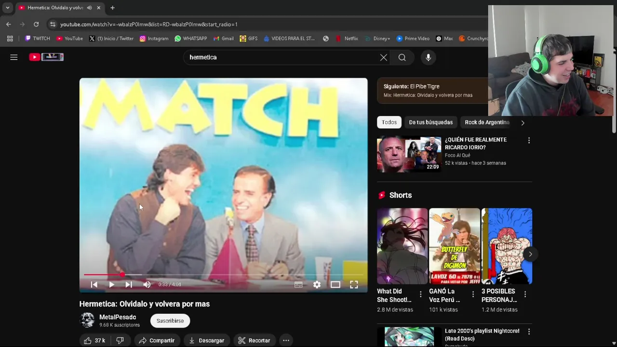Open the Inicio / Twitter bookmark
The width and height of the screenshot is (617, 347).
[111, 39]
